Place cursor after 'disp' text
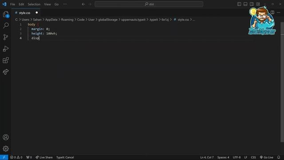Viewport: 284px width, 160px height. pyautogui.click(x=39, y=38)
